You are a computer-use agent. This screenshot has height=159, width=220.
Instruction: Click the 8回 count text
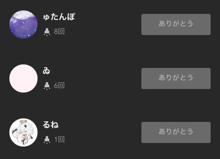pos(59,32)
